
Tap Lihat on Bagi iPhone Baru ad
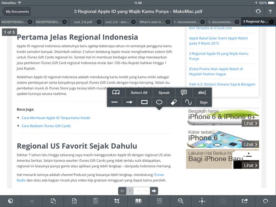click(250, 166)
